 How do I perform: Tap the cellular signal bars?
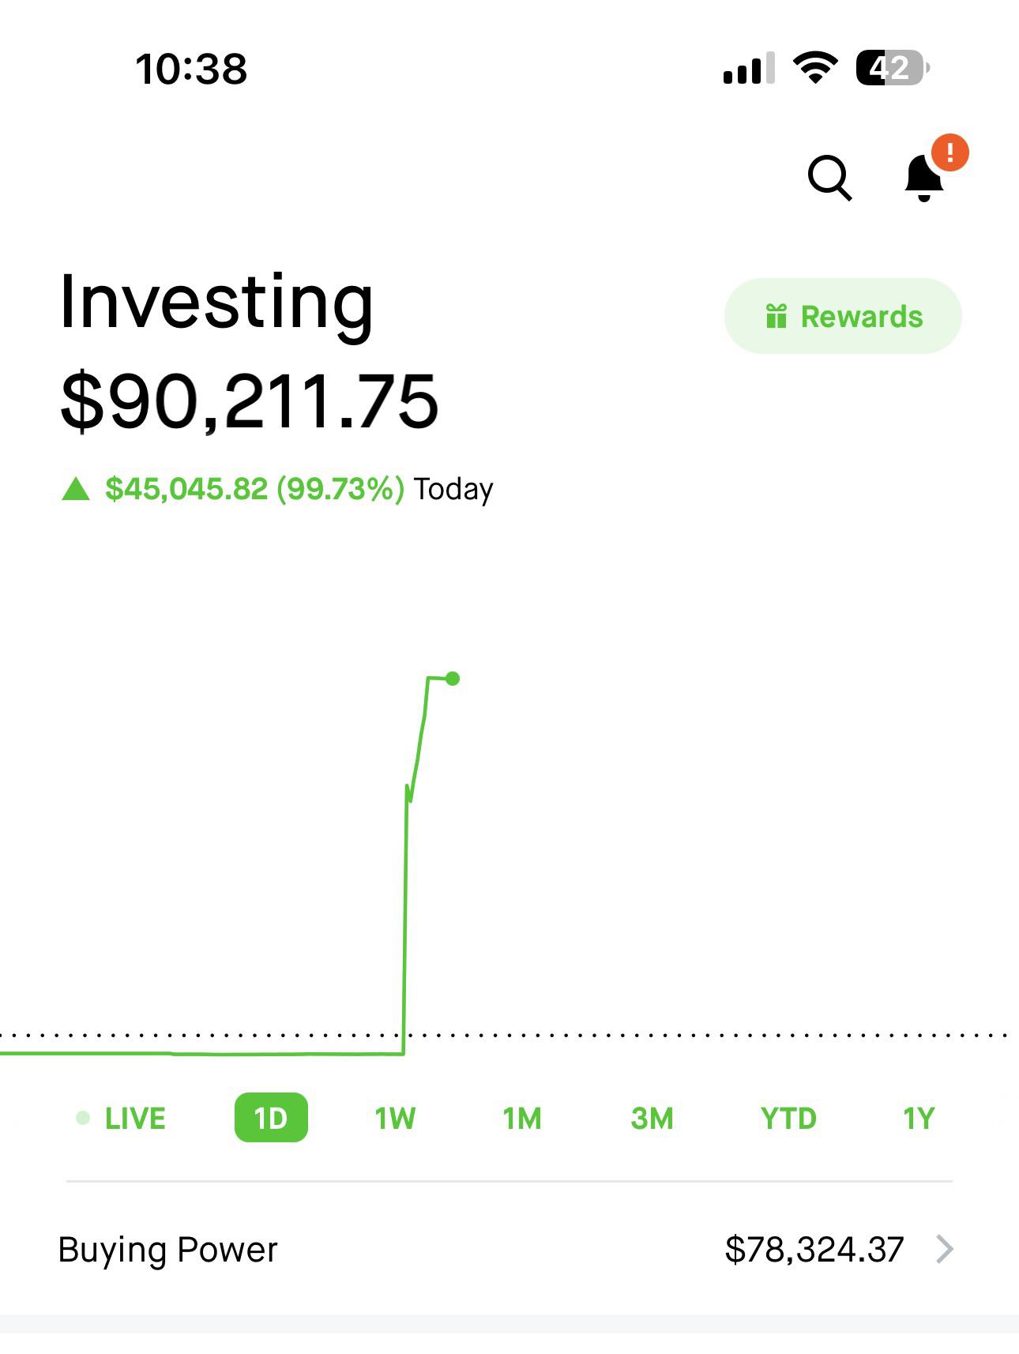[748, 70]
